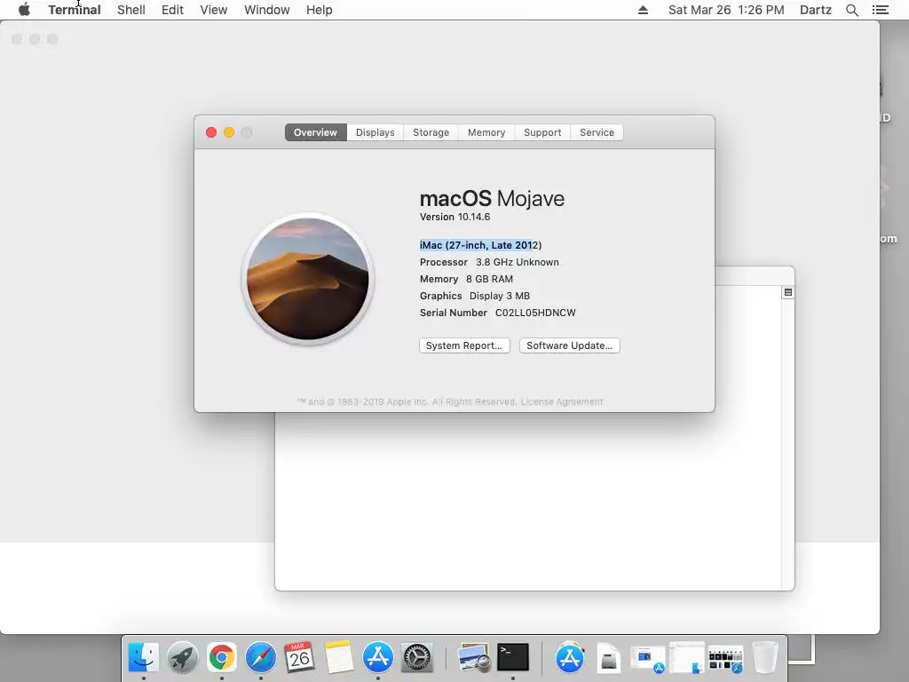Open the License Agreement link
This screenshot has width=909, height=682.
562,401
